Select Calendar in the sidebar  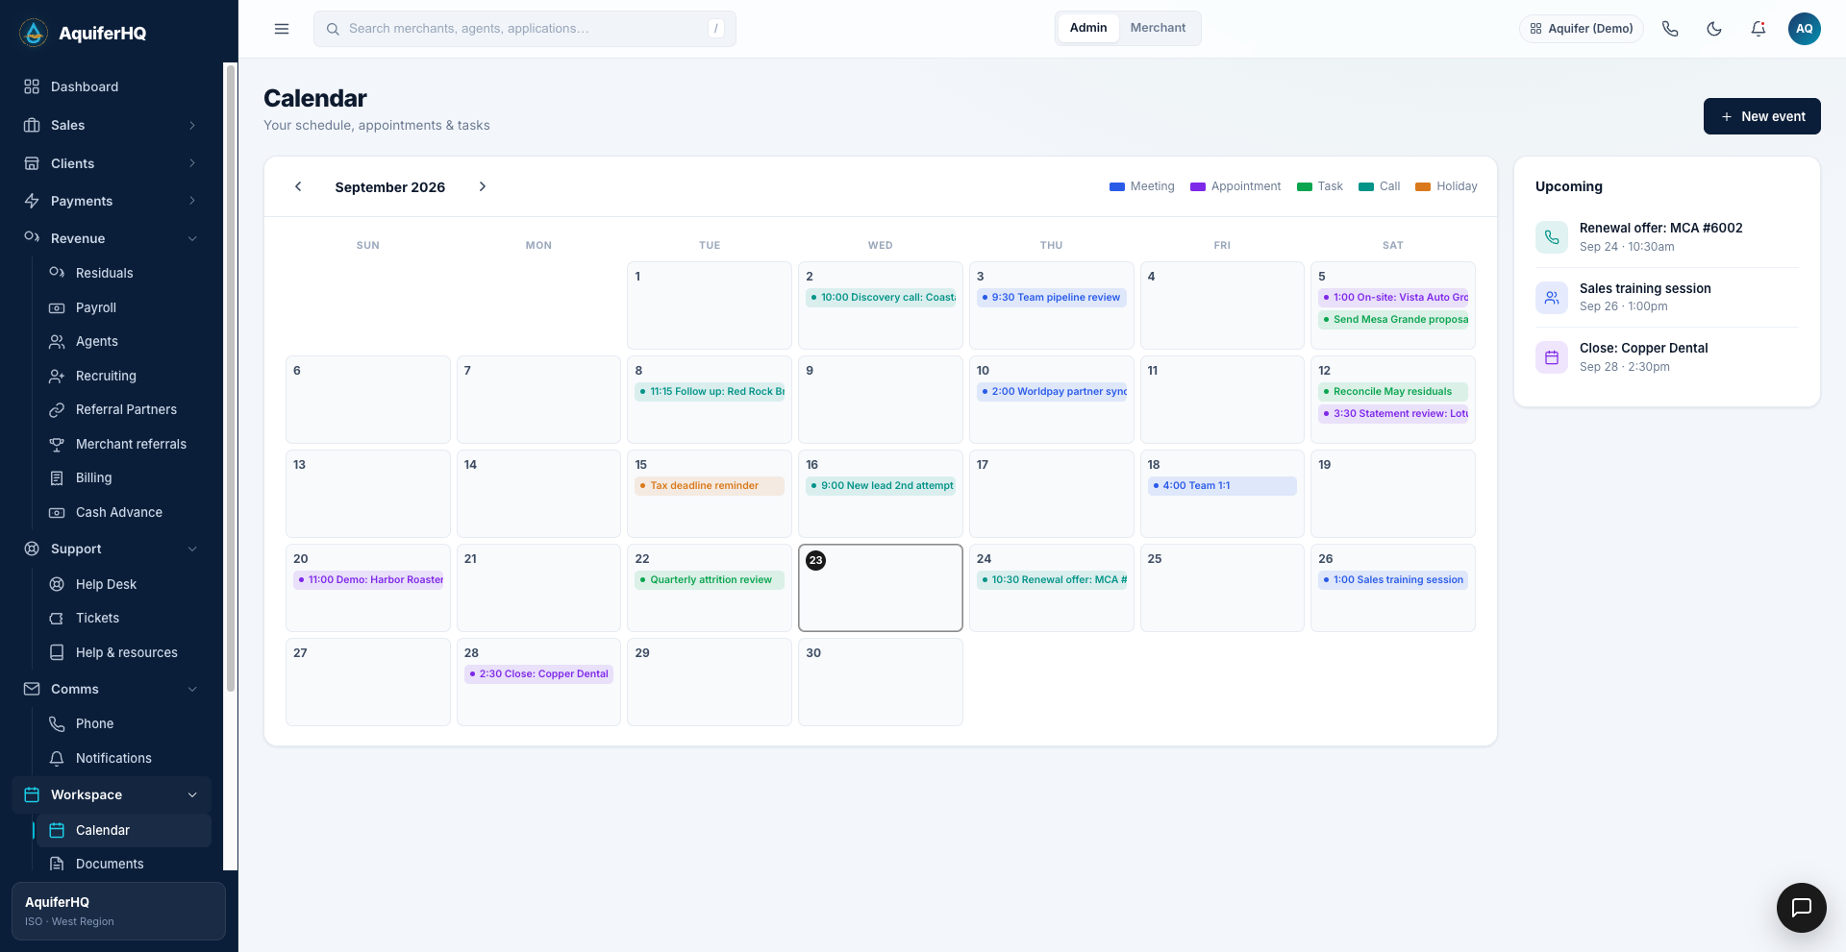click(124, 830)
